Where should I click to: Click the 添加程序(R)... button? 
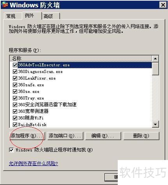pyautogui.click(x=27, y=136)
